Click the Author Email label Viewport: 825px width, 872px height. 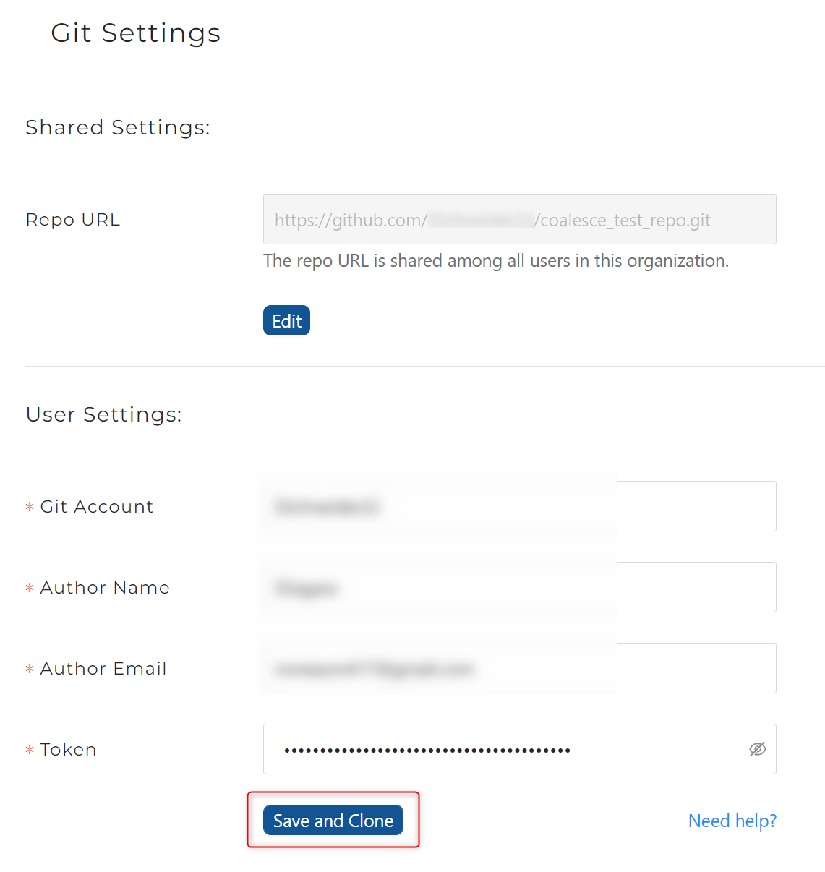[103, 669]
